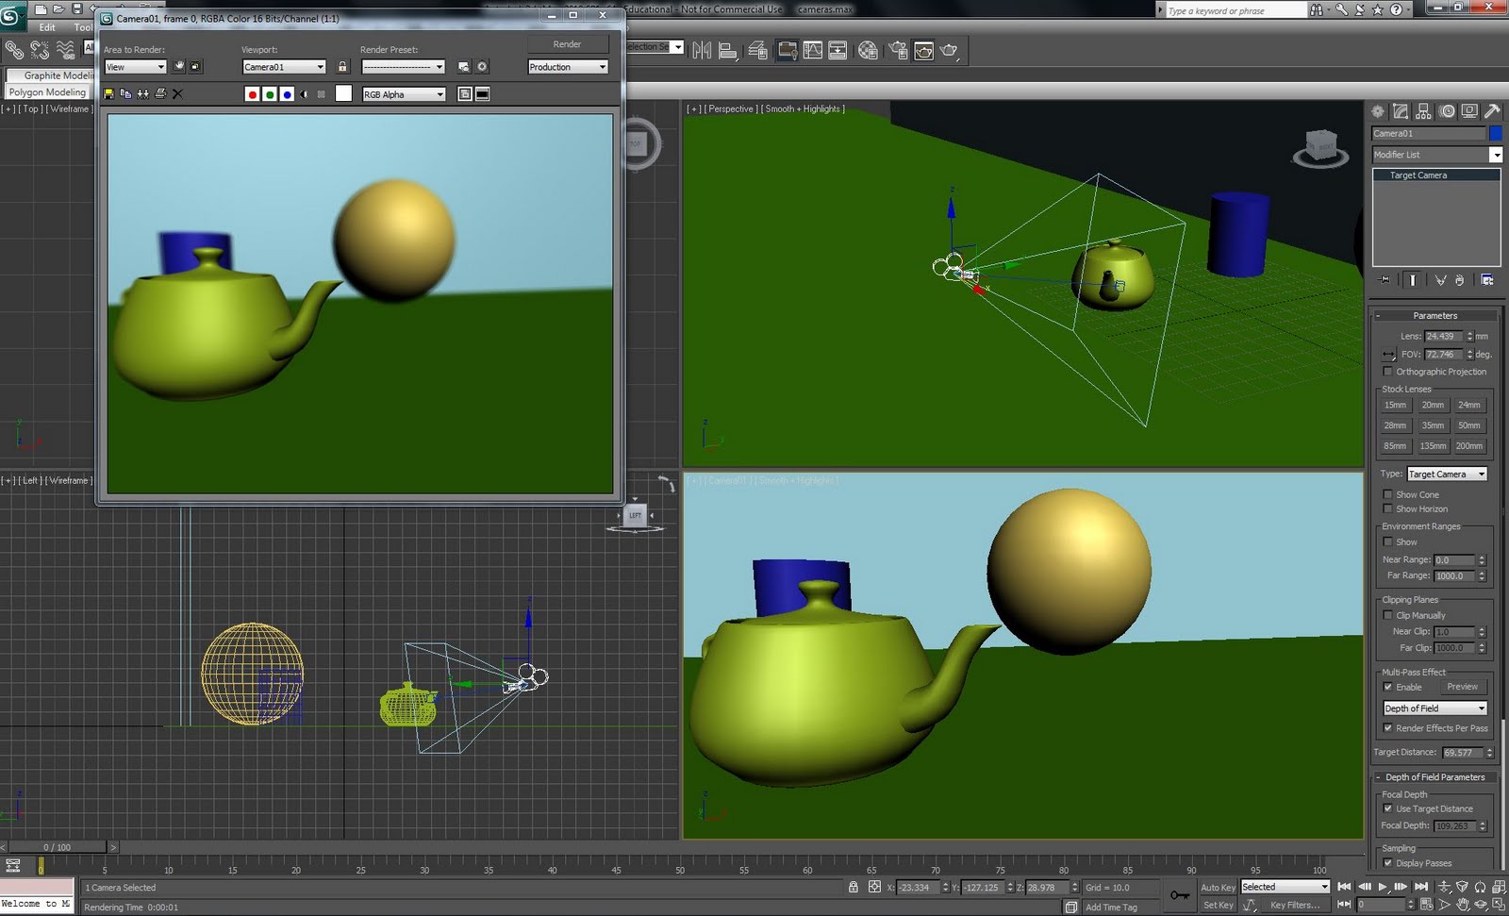
Task: Select the Modify panel icon
Action: [1400, 110]
